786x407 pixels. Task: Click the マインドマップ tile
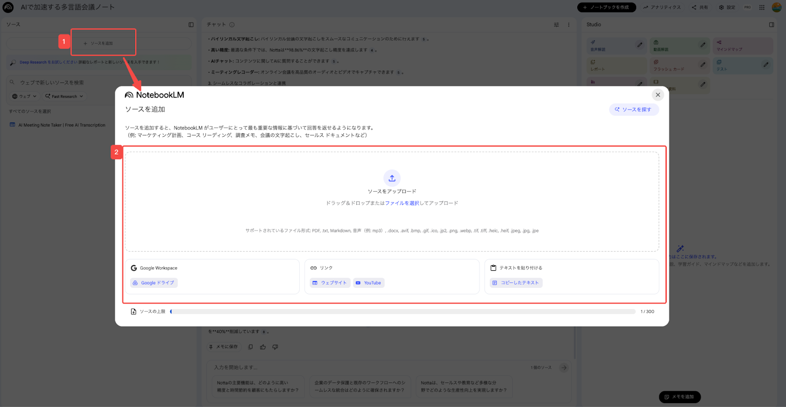743,46
